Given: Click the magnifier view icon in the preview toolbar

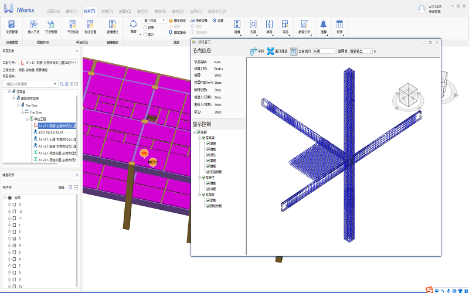Looking at the screenshot, I should tap(294, 52).
